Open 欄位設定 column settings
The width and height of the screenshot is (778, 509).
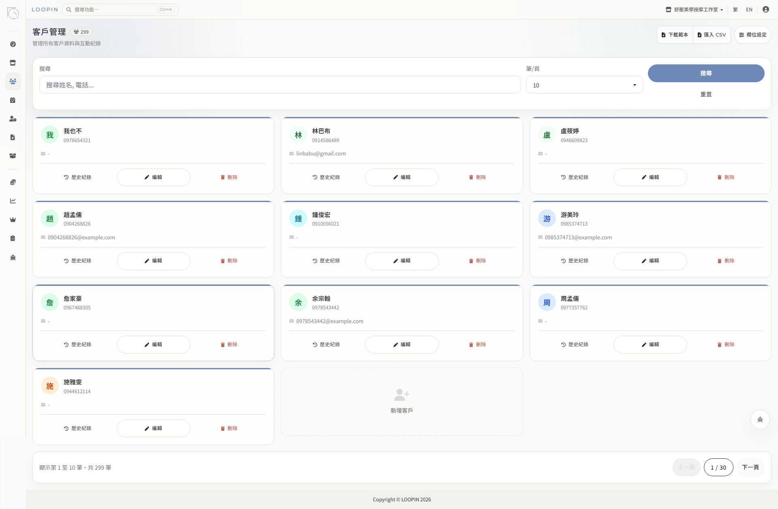(x=753, y=35)
